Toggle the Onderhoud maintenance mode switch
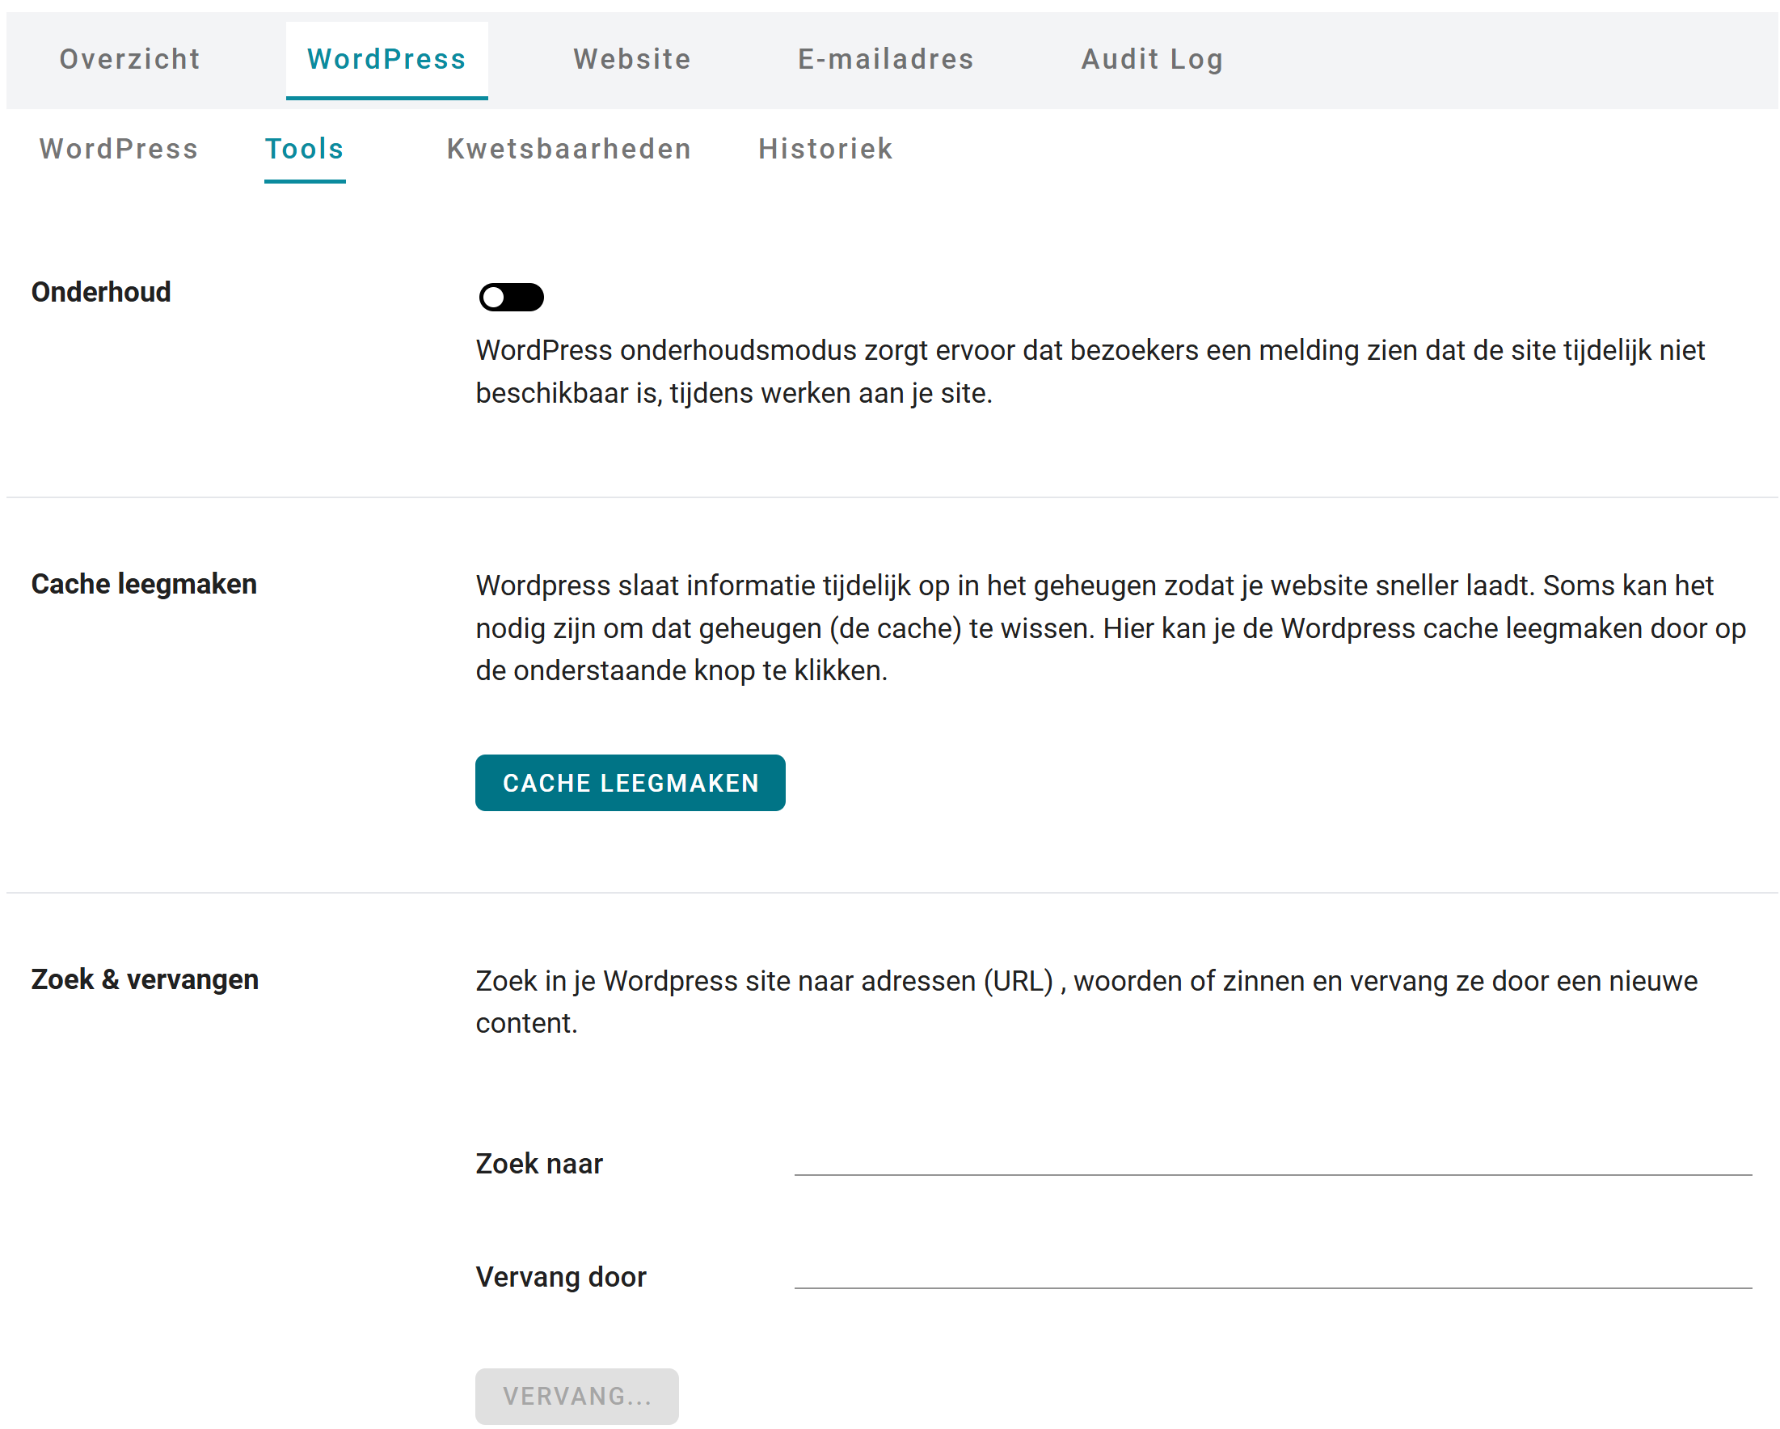The height and width of the screenshot is (1429, 1780). click(511, 297)
